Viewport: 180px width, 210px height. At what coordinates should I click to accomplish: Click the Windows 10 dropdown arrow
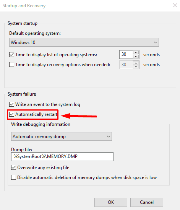pyautogui.click(x=156, y=42)
